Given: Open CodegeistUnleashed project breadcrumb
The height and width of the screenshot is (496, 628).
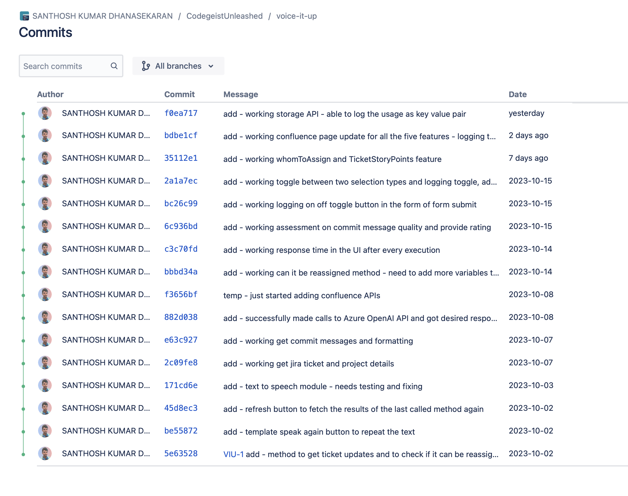Looking at the screenshot, I should click(x=224, y=16).
